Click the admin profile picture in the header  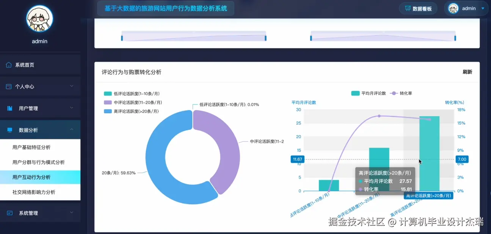coord(453,8)
